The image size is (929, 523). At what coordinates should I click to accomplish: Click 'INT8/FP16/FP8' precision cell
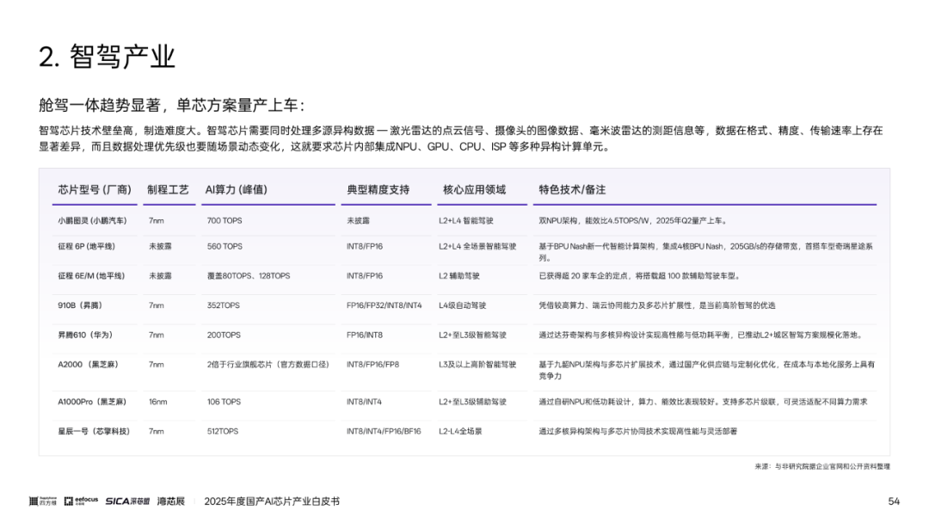click(372, 364)
